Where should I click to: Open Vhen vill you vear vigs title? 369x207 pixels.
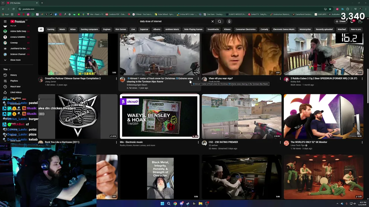point(221,78)
